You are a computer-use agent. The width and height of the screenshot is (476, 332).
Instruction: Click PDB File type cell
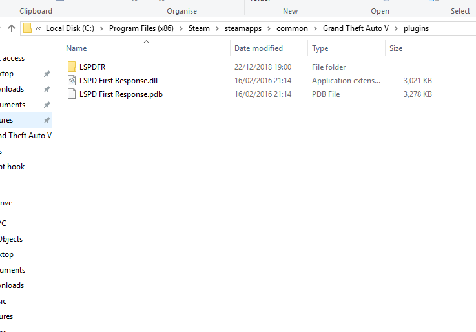(326, 94)
